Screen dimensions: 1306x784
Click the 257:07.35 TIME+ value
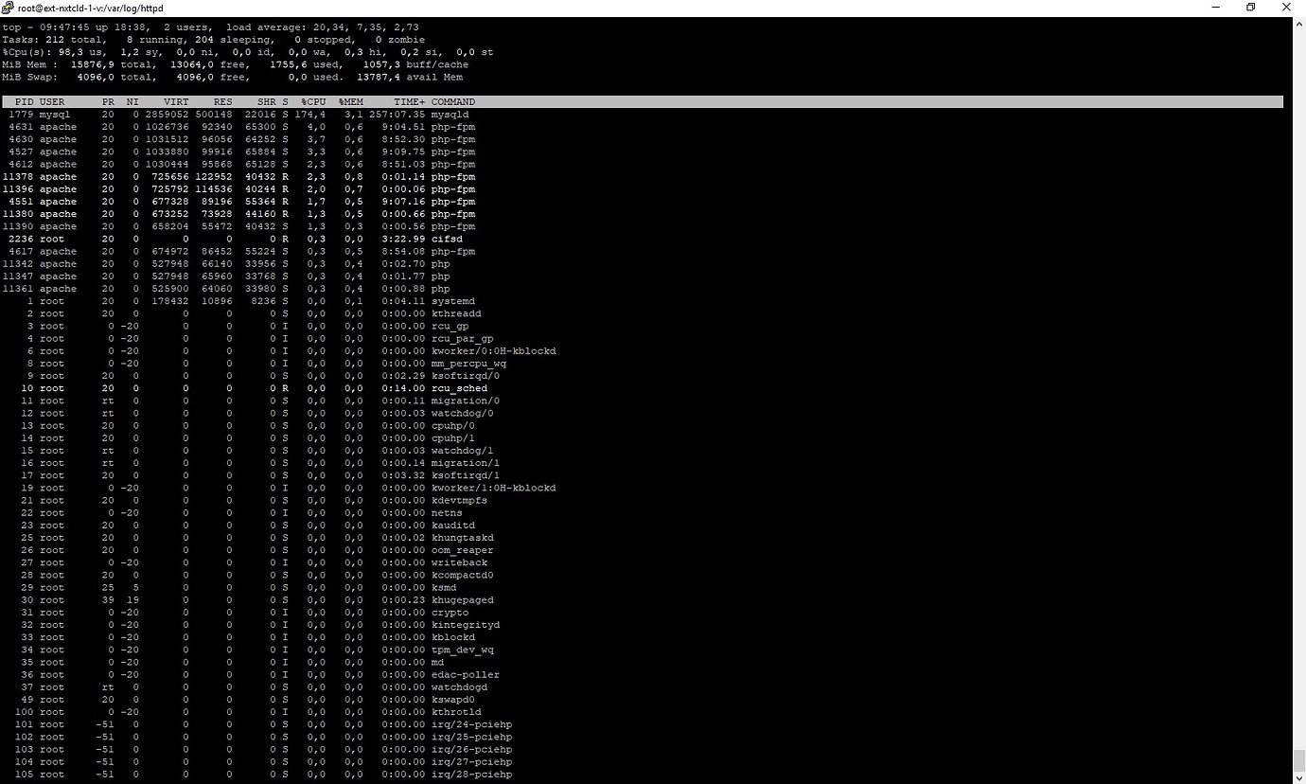tap(397, 114)
